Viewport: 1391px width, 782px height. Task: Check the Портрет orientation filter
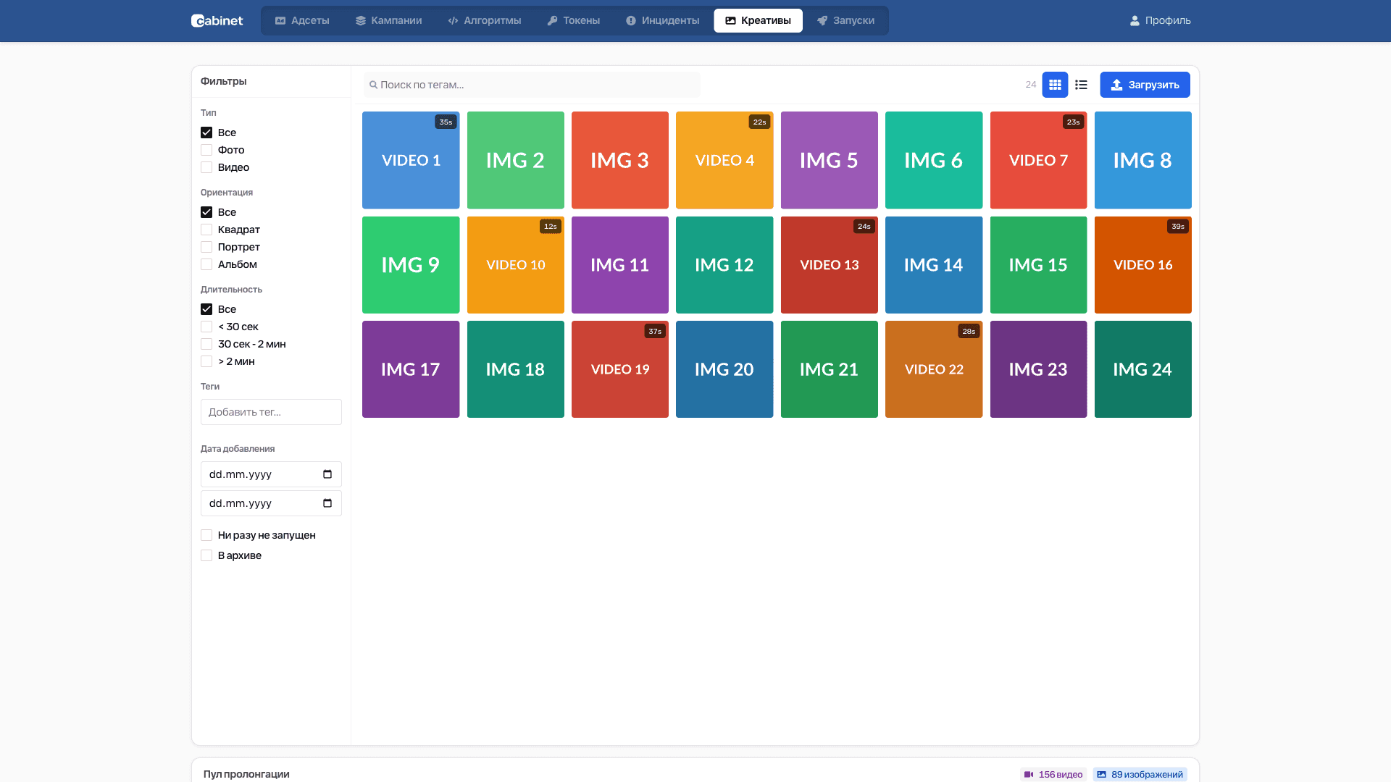pos(206,247)
